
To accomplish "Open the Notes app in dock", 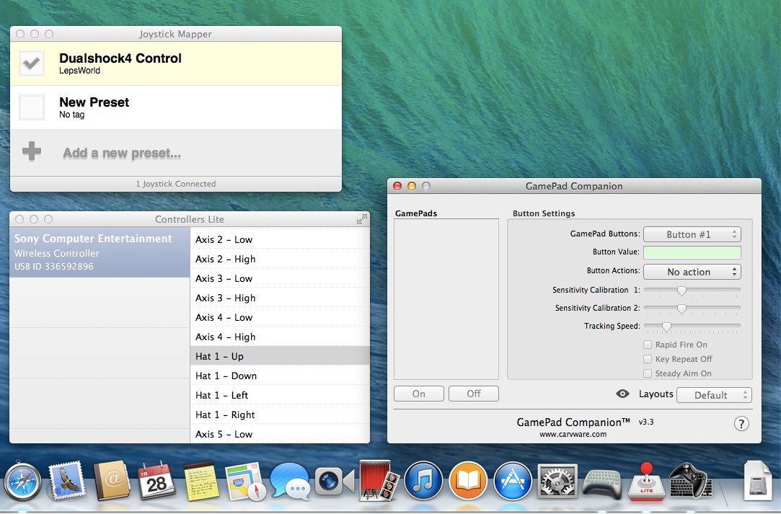I will coord(200,481).
